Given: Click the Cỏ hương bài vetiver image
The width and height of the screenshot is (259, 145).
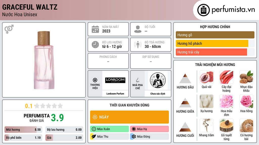Looking at the screenshot, I should (246, 125).
